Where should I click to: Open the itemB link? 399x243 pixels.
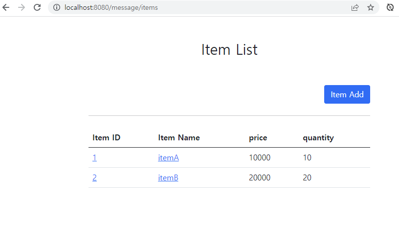(x=168, y=177)
